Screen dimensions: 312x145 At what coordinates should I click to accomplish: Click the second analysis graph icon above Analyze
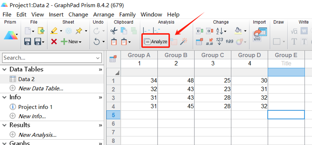click(157, 30)
